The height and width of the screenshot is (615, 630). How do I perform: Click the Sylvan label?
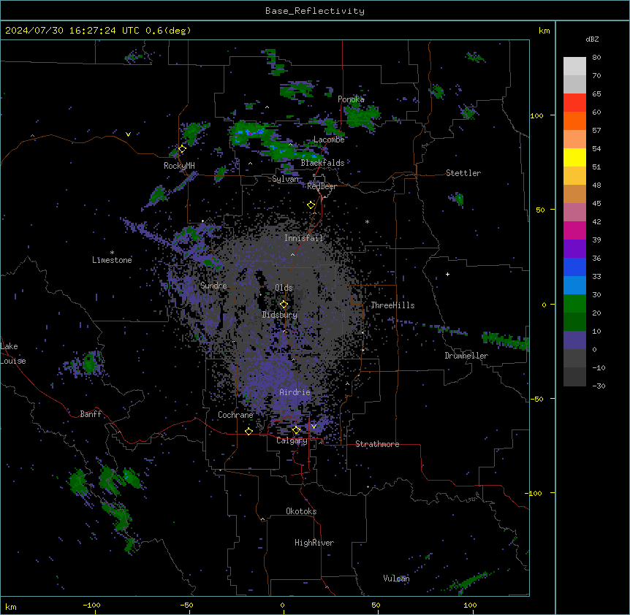(x=285, y=179)
